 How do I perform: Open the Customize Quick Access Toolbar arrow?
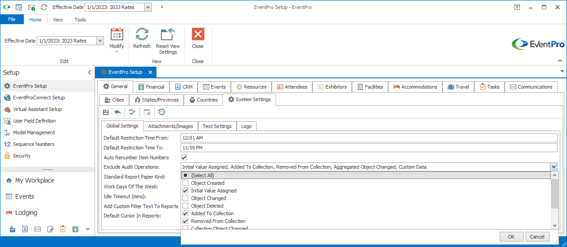coord(162,7)
